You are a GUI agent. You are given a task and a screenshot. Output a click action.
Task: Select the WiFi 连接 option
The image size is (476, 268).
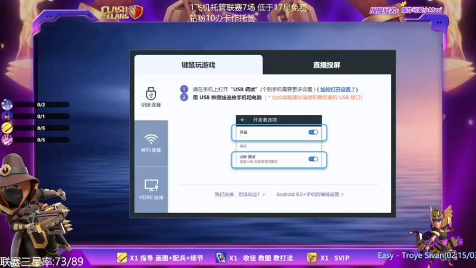click(151, 143)
